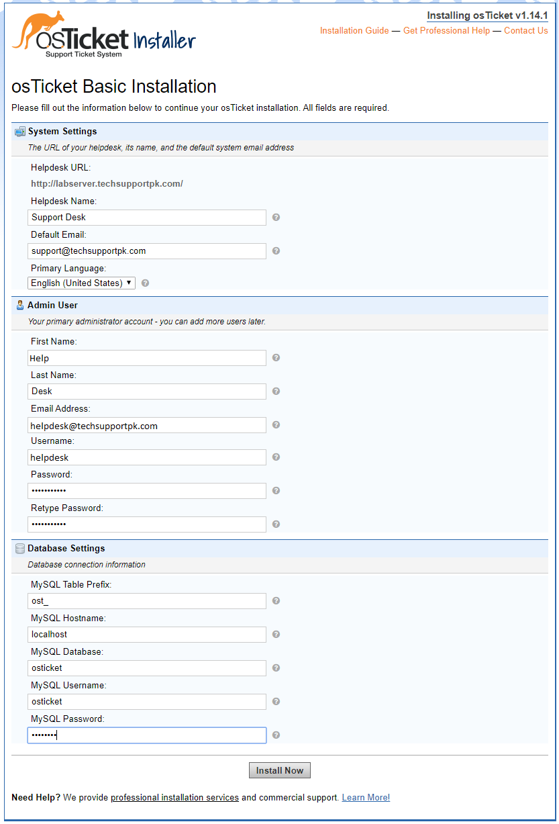The image size is (559, 824).
Task: Click help icon next to Primary Language
Action: 145,283
